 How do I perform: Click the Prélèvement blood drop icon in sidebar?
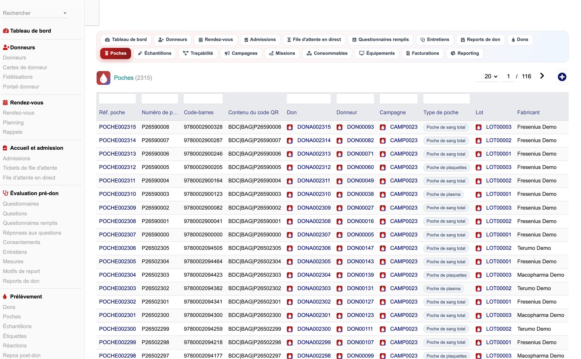pos(5,297)
